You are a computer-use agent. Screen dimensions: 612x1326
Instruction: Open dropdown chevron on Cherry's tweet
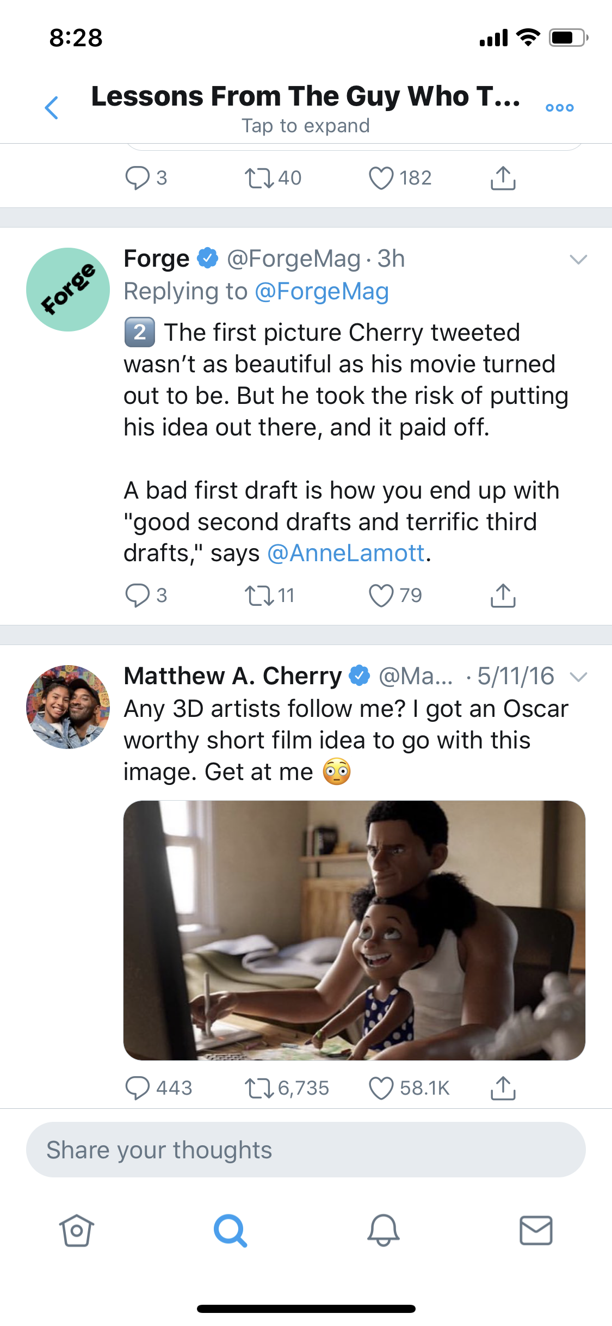click(578, 677)
